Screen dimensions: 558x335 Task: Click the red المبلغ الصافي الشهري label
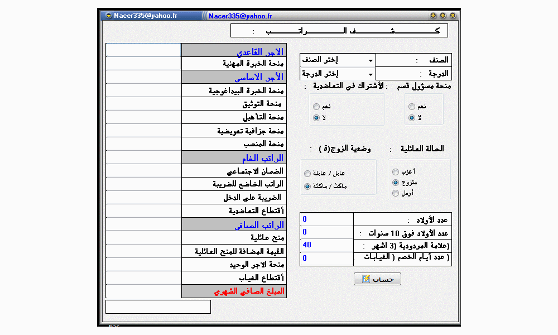click(x=249, y=291)
